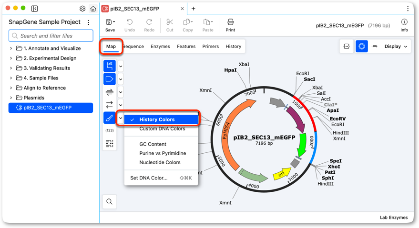Screen dimensions: 419x228
Task: Focus the Search and filter files field
Action: (x=51, y=36)
